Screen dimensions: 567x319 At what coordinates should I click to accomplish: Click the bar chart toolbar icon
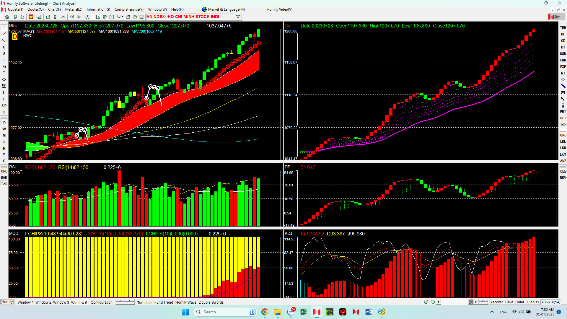pyautogui.click(x=39, y=17)
